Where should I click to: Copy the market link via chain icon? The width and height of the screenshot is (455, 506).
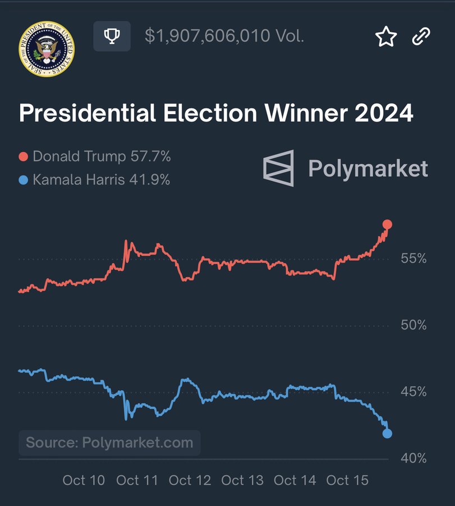coord(421,37)
